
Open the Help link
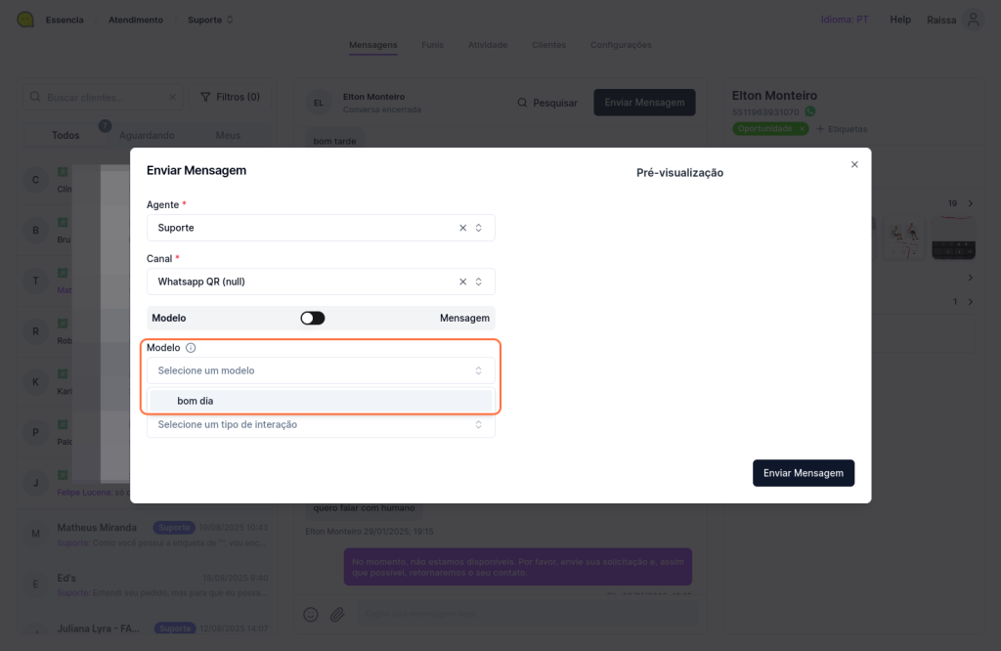coord(899,20)
